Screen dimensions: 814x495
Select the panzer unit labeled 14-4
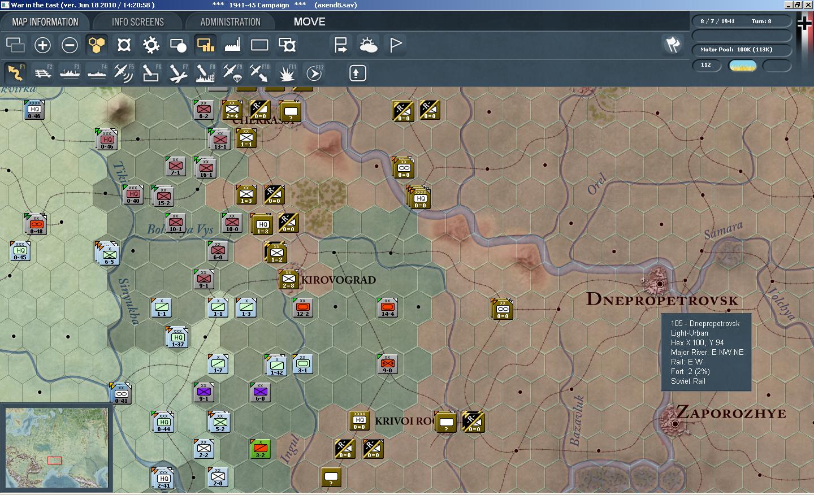click(x=387, y=308)
